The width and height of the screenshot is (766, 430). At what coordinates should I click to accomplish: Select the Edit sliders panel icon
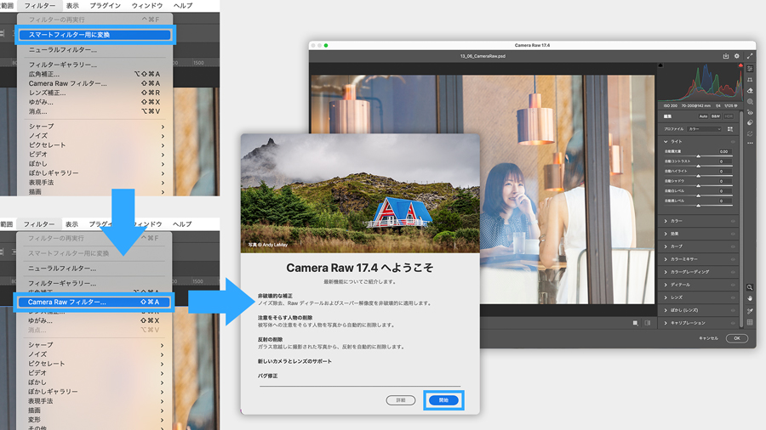click(750, 69)
